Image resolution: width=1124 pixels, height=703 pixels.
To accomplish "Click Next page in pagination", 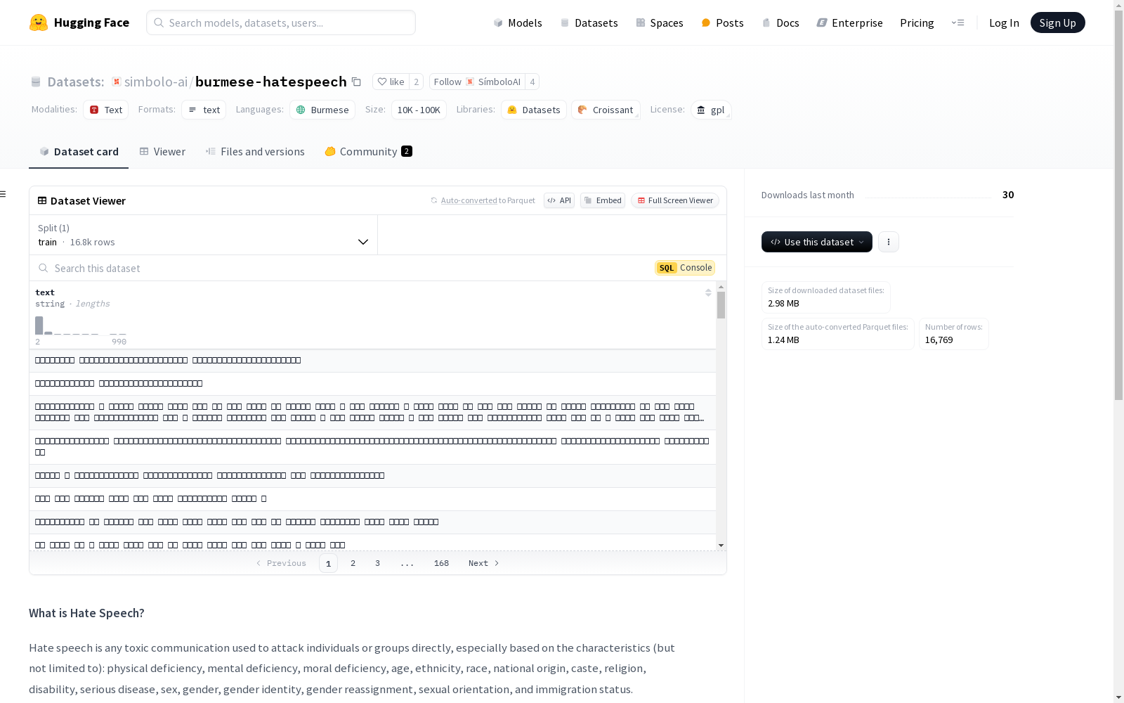I will tap(484, 563).
